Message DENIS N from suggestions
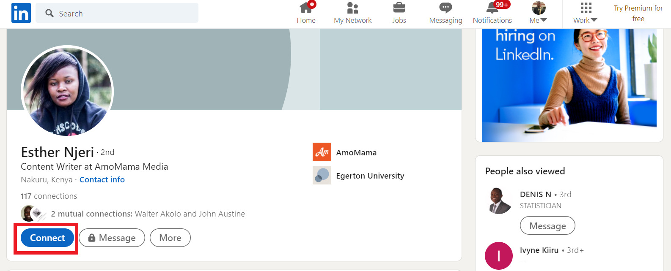671x271 pixels. point(547,226)
